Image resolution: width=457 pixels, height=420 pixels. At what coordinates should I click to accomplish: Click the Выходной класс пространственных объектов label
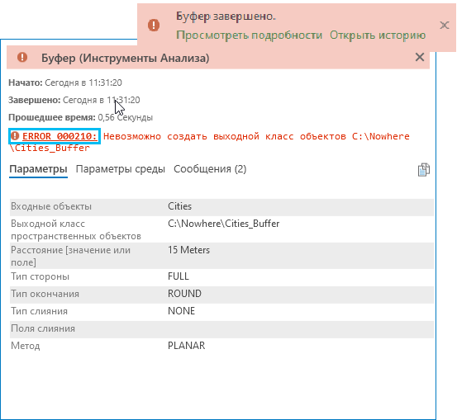point(76,229)
